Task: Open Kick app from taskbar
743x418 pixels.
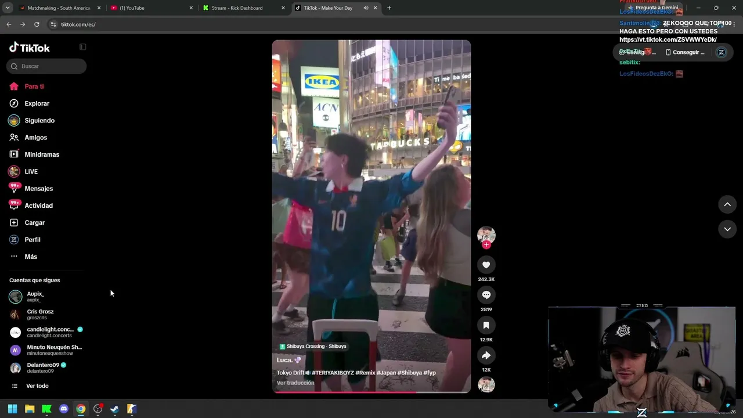Action: tap(46, 409)
